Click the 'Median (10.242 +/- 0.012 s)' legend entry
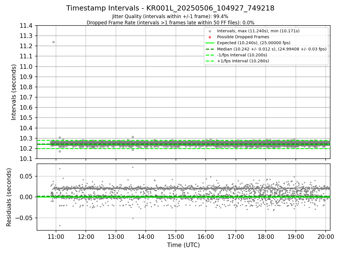Screen dimensions: 341x255 click(272, 49)
